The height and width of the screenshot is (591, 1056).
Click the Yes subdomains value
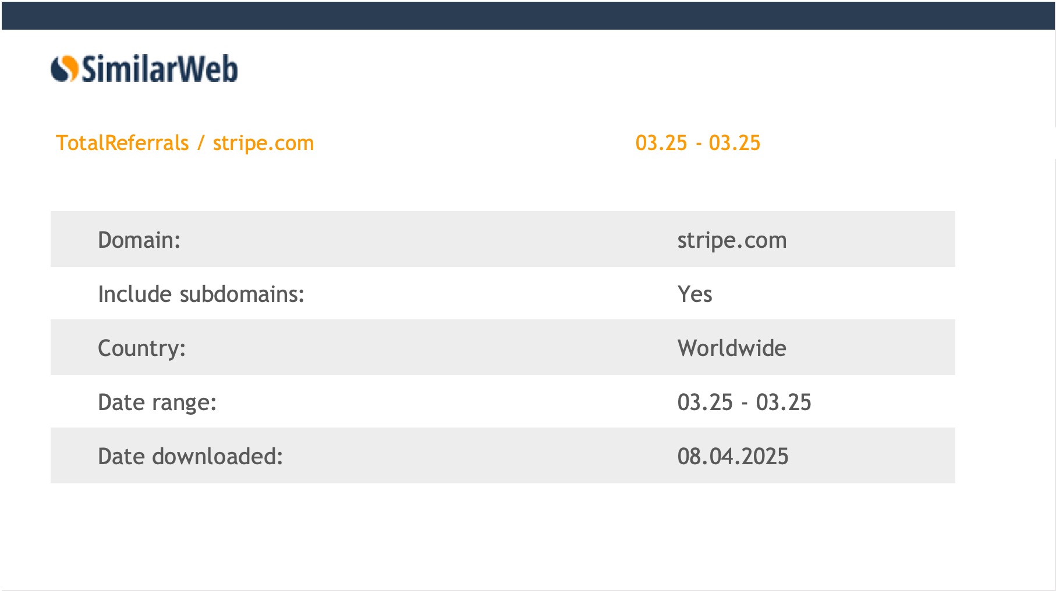coord(694,294)
